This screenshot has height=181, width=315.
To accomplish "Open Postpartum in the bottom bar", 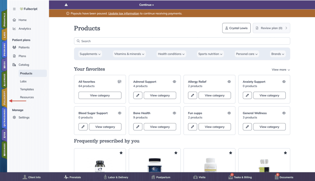I will tap(161, 177).
